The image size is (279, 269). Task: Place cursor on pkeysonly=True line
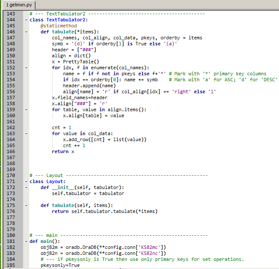pyautogui.click(x=60, y=265)
